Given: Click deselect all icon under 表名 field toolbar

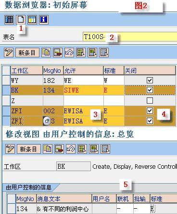Looking at the screenshot, I should click(104, 53).
